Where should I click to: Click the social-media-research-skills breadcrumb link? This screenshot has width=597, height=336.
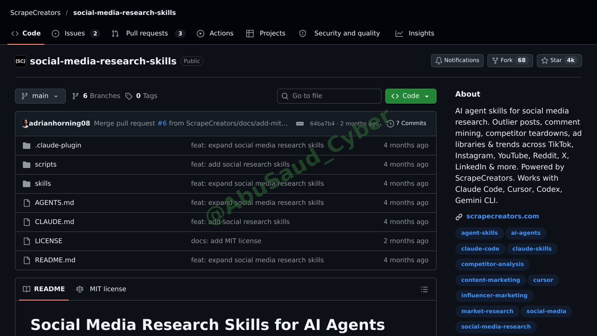124,12
